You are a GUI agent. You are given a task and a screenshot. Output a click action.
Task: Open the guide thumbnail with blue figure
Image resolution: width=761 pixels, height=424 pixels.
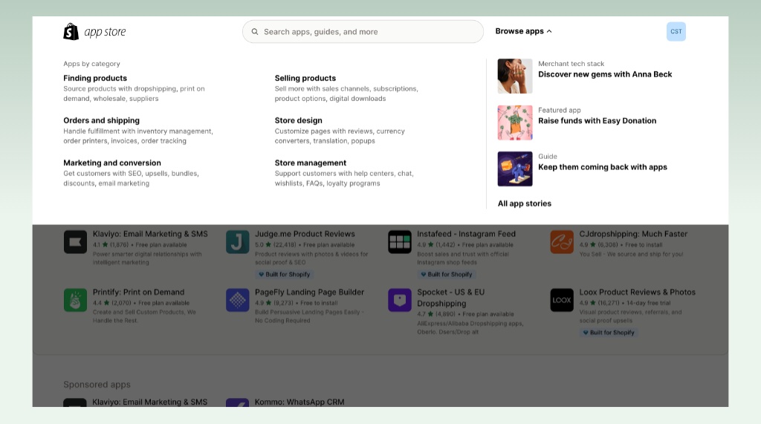point(515,169)
